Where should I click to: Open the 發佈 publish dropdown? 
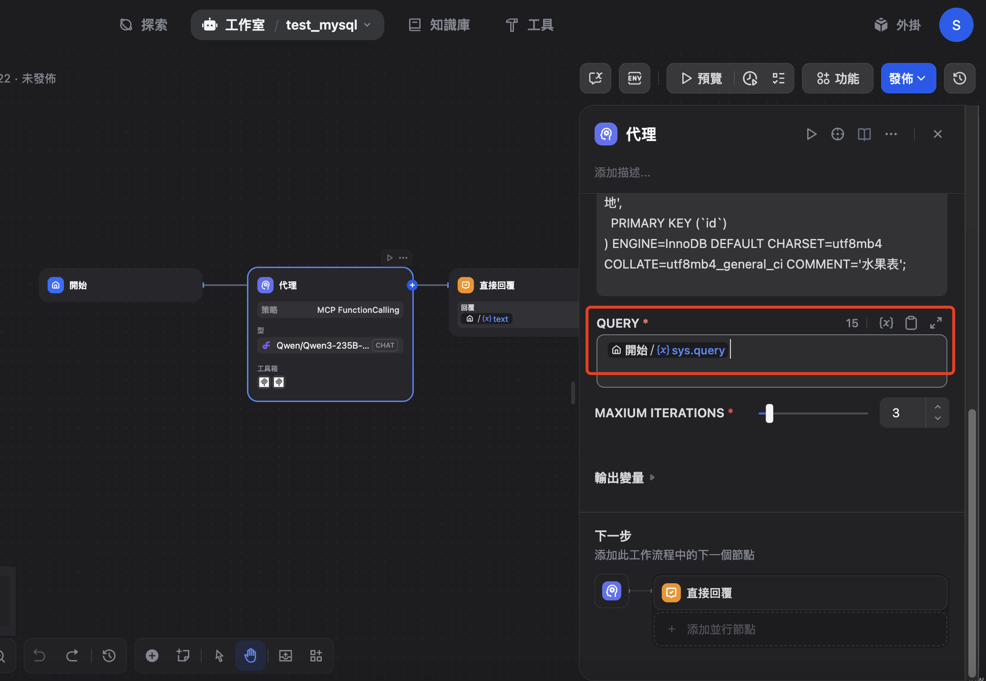tap(908, 78)
